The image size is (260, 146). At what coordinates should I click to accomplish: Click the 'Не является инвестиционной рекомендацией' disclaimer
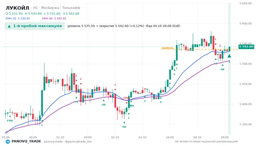click(206, 142)
